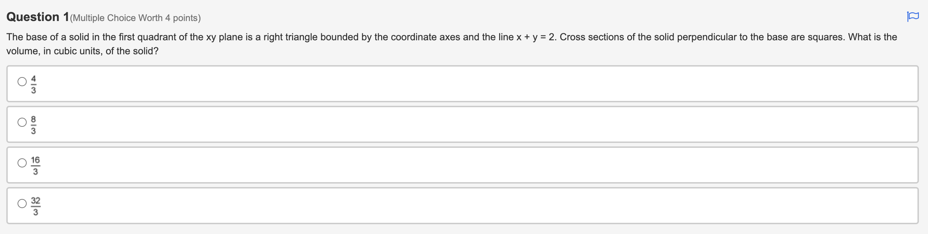Click the fraction 16/3 answer text
The height and width of the screenshot is (234, 928).
click(x=35, y=165)
